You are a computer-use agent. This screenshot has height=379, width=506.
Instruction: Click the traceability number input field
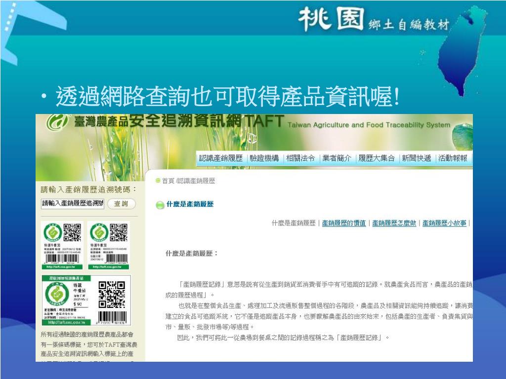coord(73,203)
